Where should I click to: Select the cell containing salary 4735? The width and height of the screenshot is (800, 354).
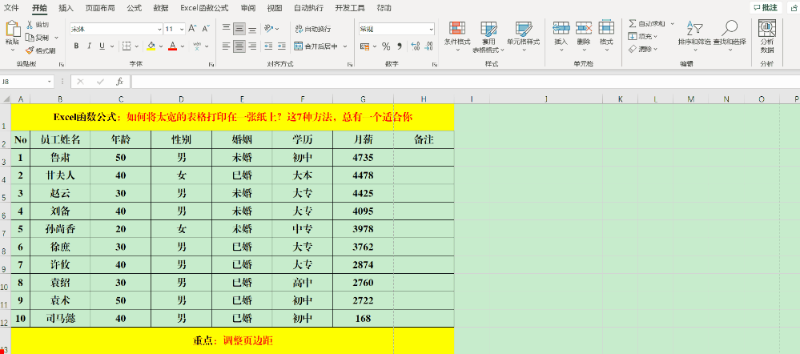[x=363, y=158]
